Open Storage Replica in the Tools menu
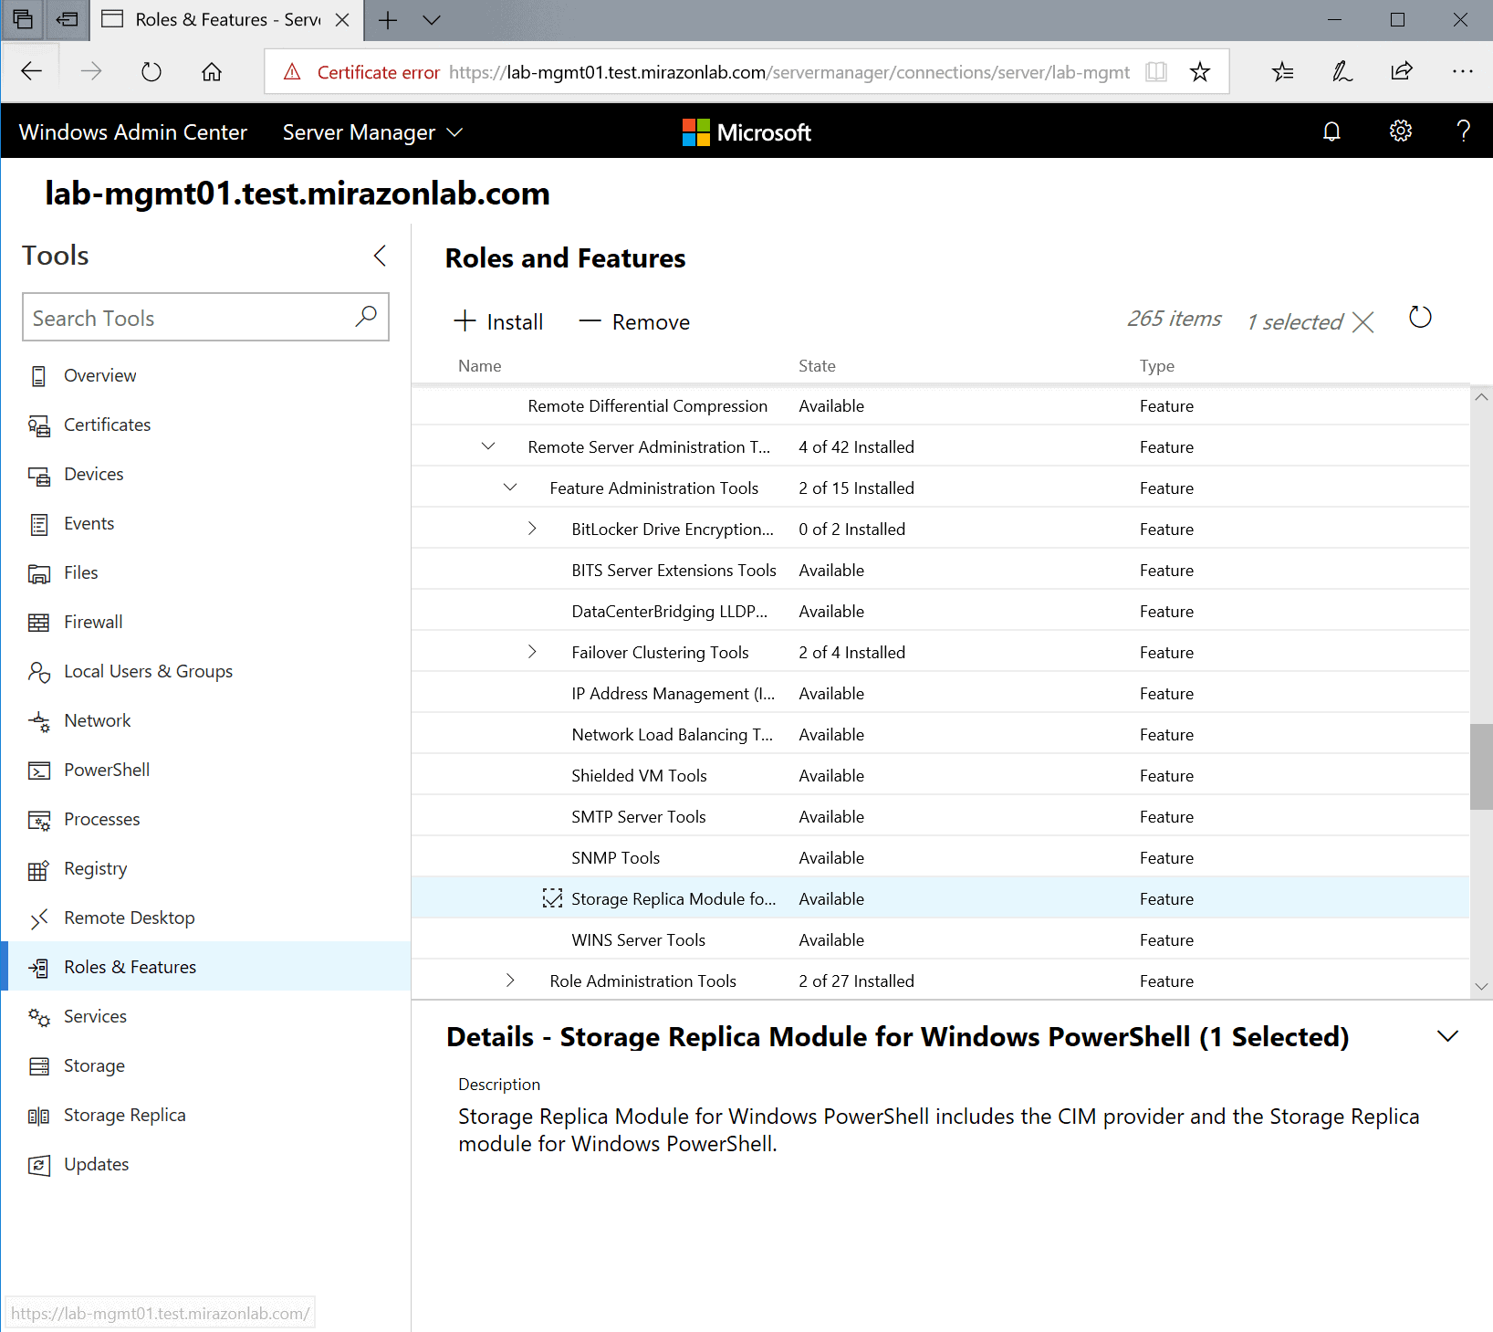1493x1332 pixels. coord(124,1115)
